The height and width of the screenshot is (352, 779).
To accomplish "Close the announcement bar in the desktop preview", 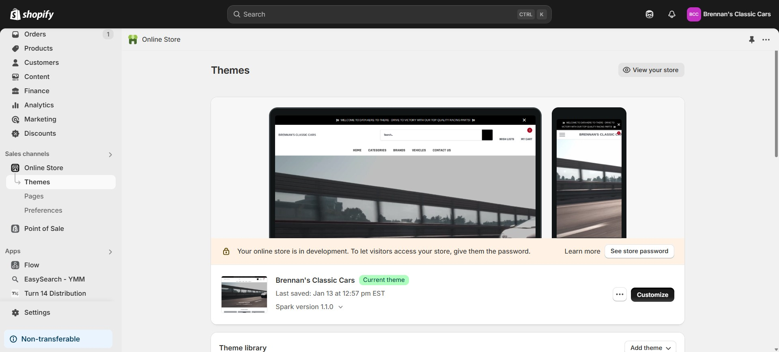I will (524, 120).
